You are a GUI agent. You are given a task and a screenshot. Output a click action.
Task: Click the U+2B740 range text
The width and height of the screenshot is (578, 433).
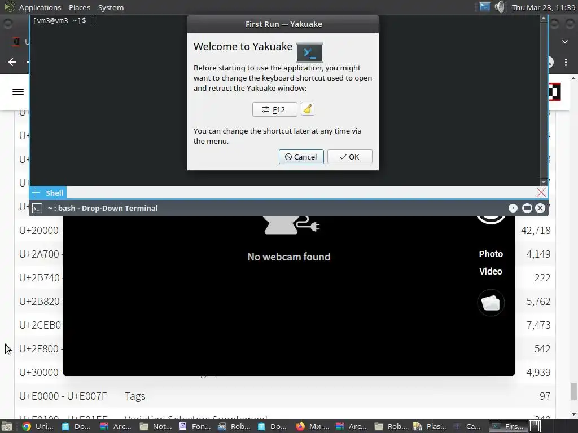click(39, 277)
